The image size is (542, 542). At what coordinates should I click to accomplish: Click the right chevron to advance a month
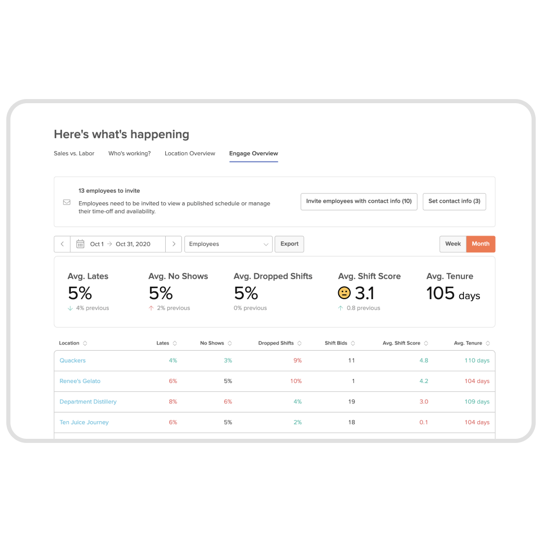pyautogui.click(x=174, y=244)
